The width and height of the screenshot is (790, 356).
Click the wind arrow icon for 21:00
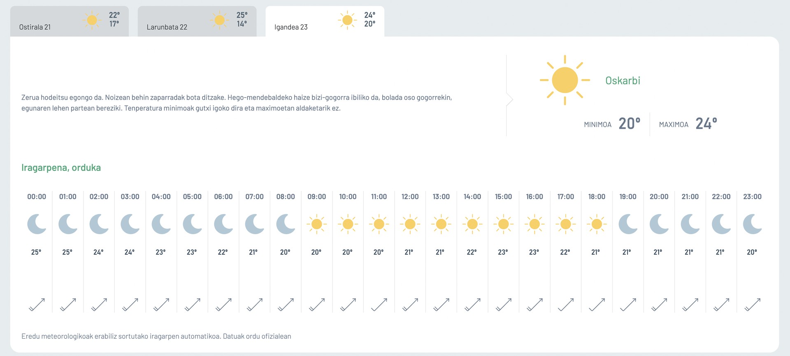[x=690, y=305]
